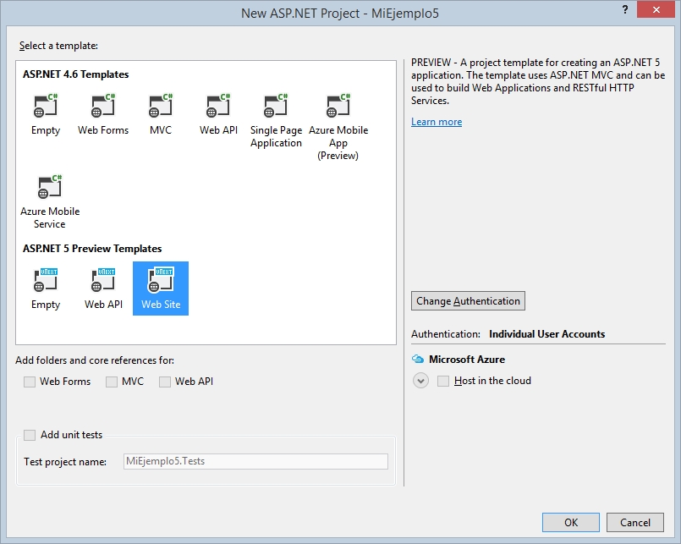The width and height of the screenshot is (681, 544).
Task: Enable MVC folders and core references
Action: click(x=112, y=382)
